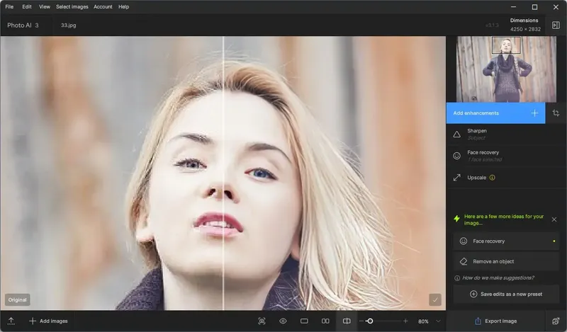This screenshot has height=332, width=567.
Task: Apply the Remove an object suggestion
Action: pos(506,261)
